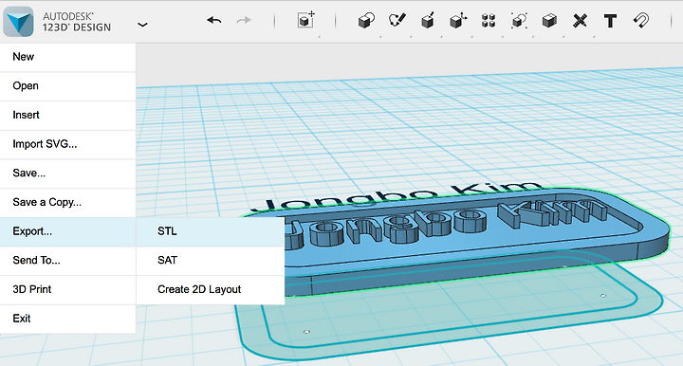
Task: Open the Combine tool menu
Action: 549,21
